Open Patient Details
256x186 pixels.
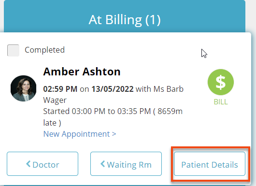210,164
